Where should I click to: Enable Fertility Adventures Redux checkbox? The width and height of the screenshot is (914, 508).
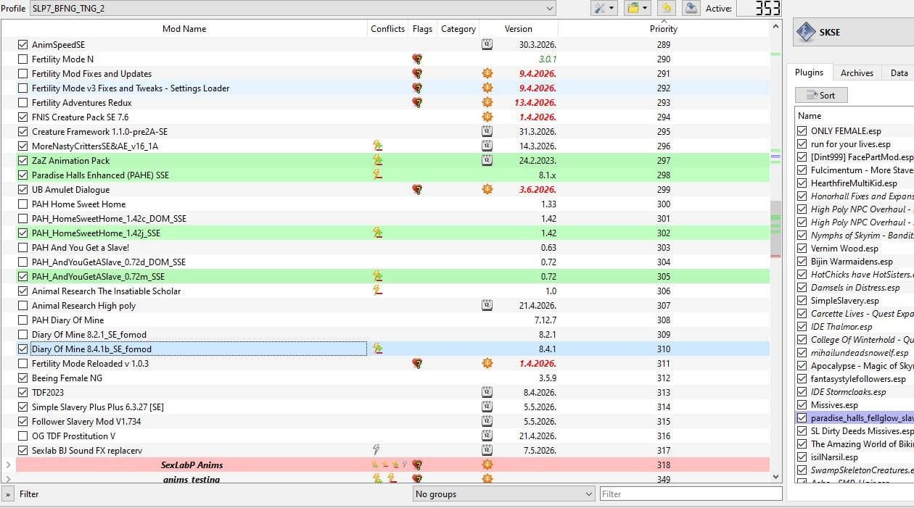tap(23, 103)
